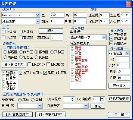
Task: Click the 宽 width input field
Action: click(57, 15)
